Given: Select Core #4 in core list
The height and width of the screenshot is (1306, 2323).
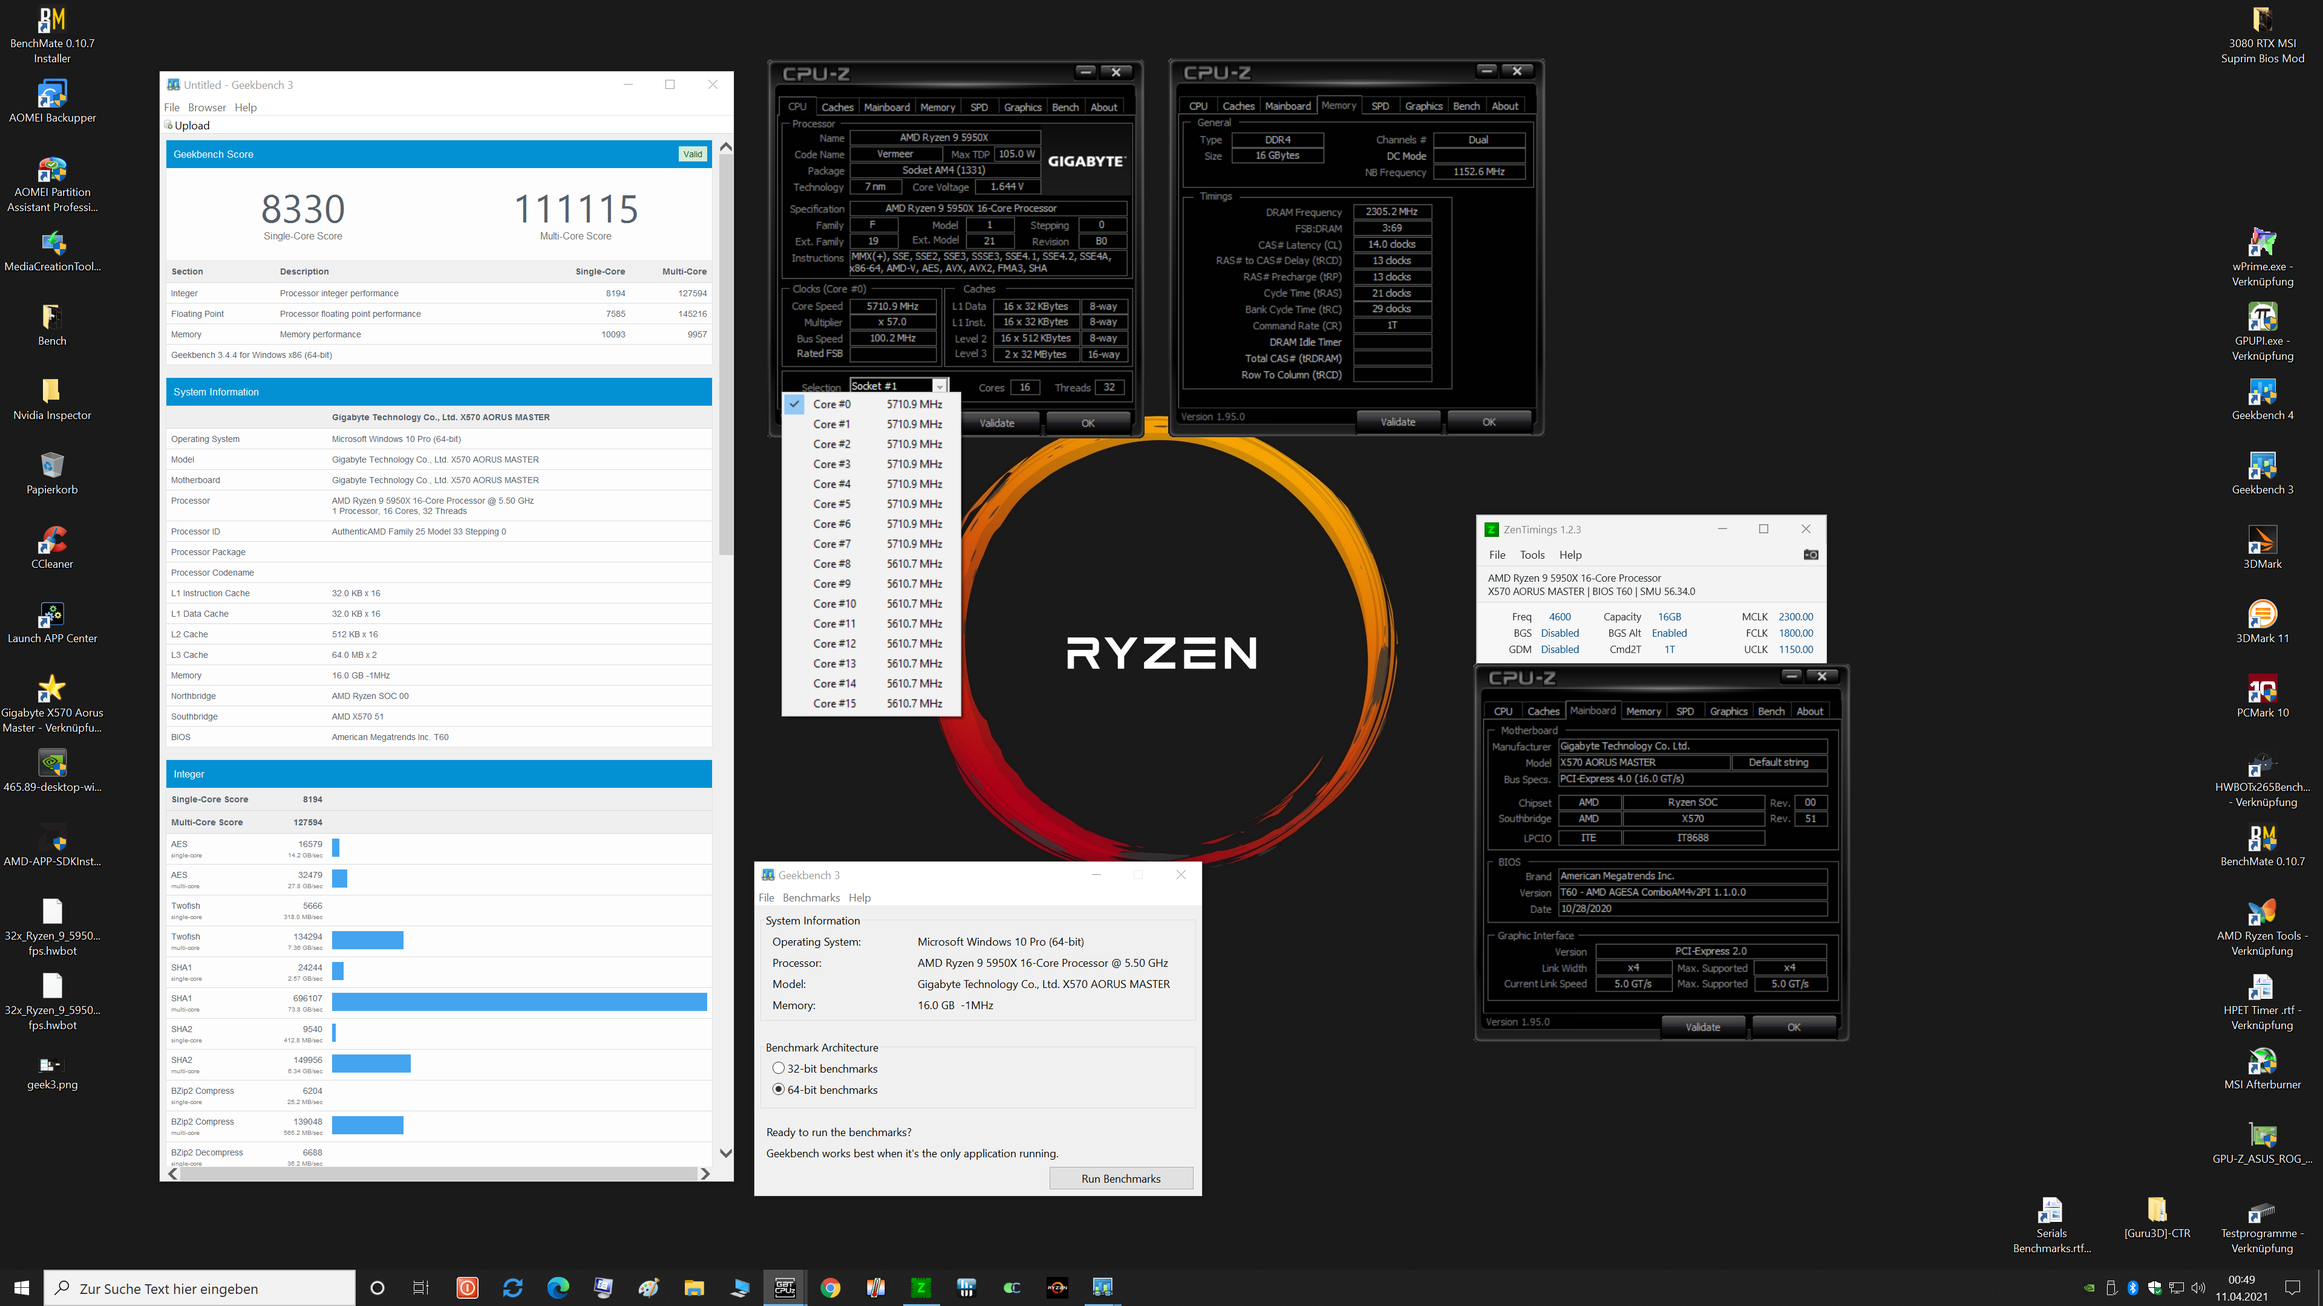Looking at the screenshot, I should click(x=871, y=484).
